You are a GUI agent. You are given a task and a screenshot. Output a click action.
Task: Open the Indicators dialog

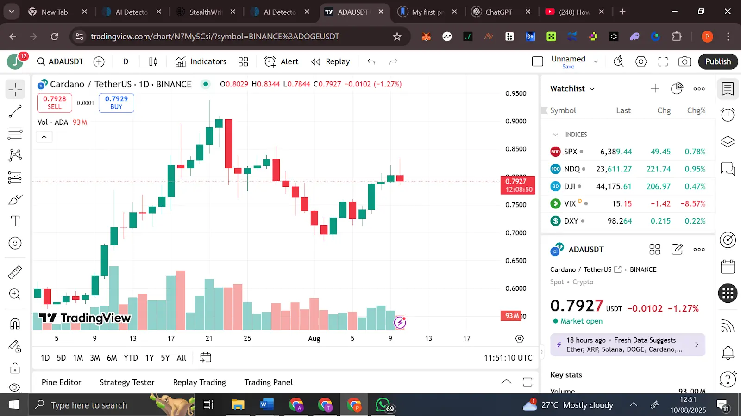point(201,61)
